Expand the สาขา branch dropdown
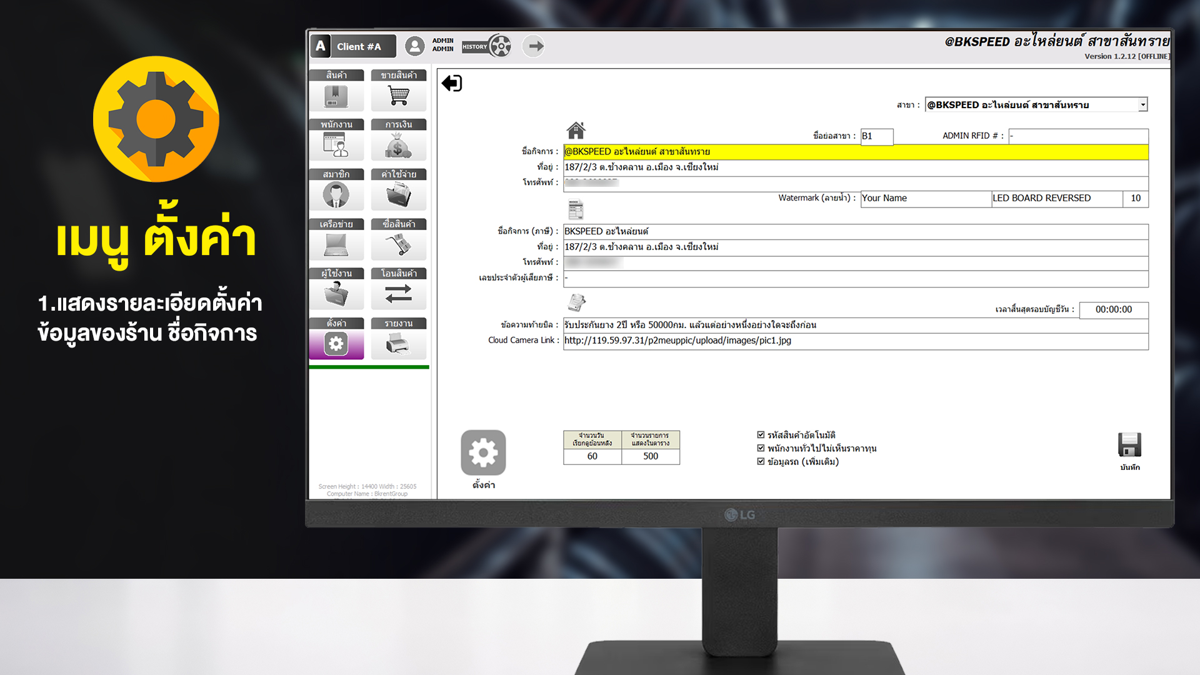This screenshot has height=675, width=1200. pos(1142,105)
